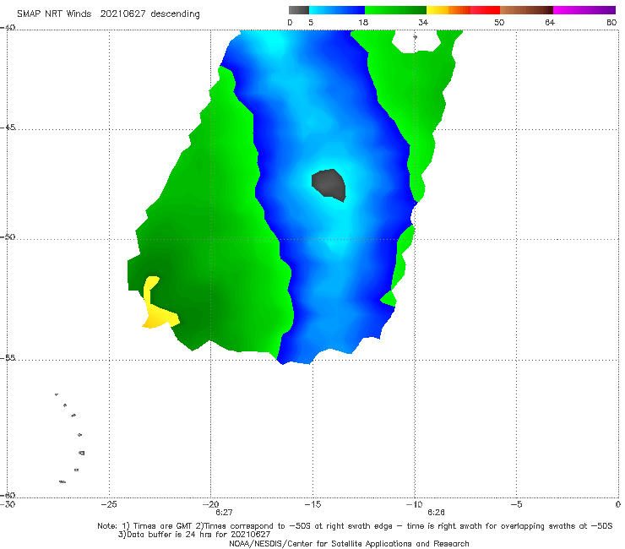The image size is (625, 549).
Task: Click the '-10' longitude label on bottom axis
Action: [x=414, y=504]
